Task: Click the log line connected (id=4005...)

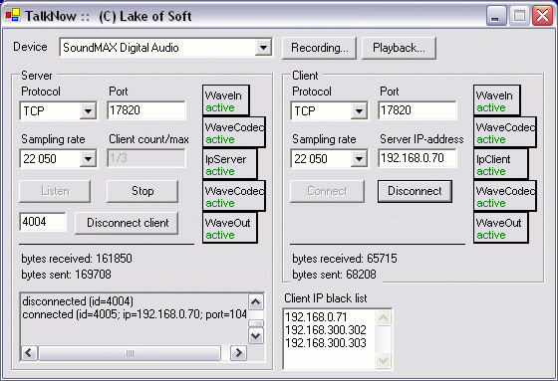Action: pos(135,314)
